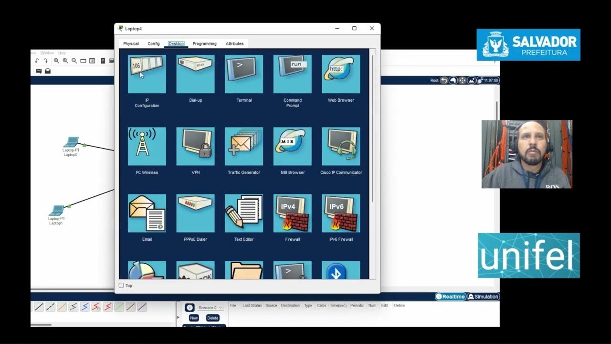Click the Last Status column header
This screenshot has width=611, height=344.
pyautogui.click(x=252, y=305)
